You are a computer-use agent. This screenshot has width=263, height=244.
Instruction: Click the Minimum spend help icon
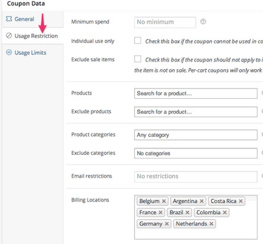click(203, 21)
